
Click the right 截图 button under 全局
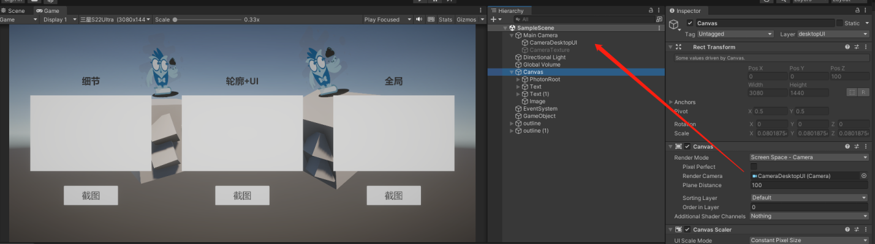394,196
